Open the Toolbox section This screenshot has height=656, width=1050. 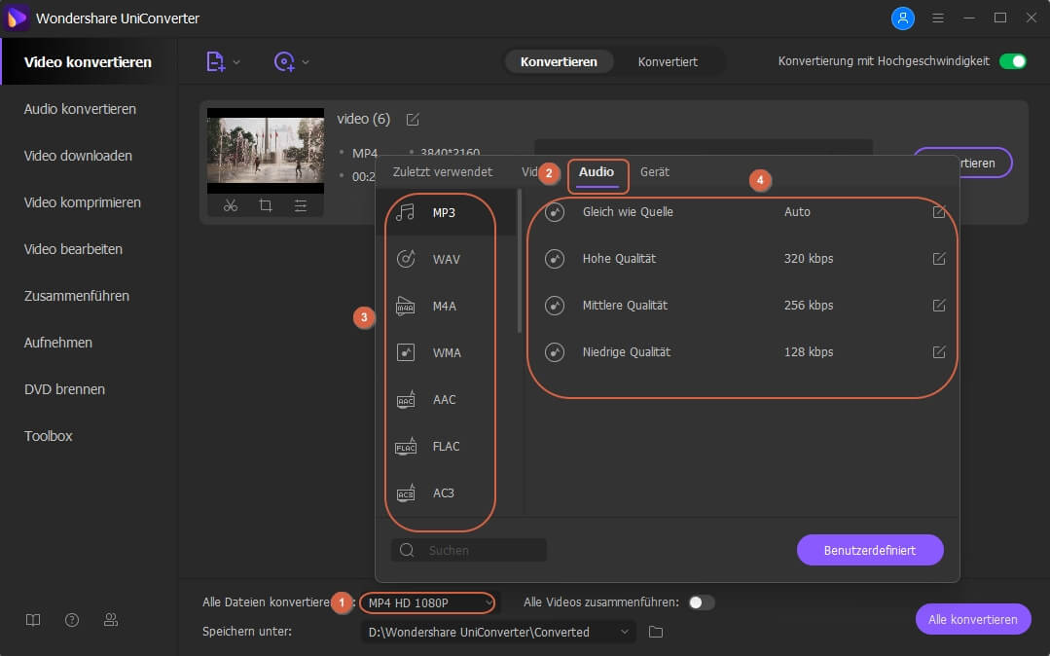pyautogui.click(x=49, y=436)
